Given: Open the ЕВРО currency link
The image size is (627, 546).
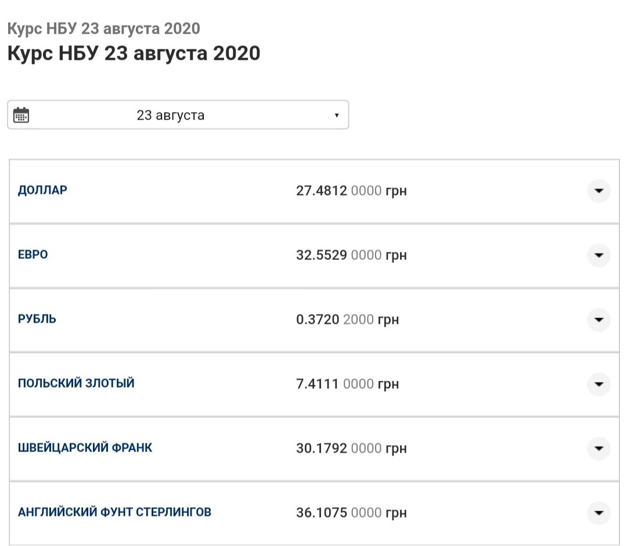Looking at the screenshot, I should [x=33, y=255].
